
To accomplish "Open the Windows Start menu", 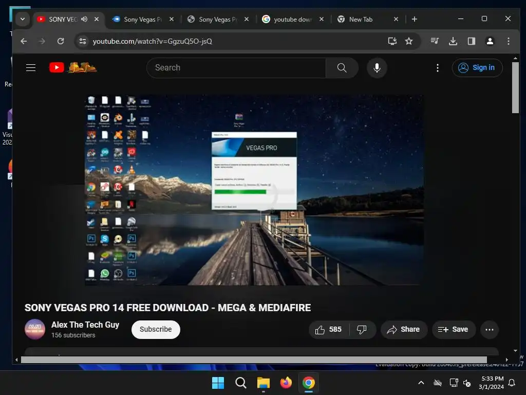I will (218, 383).
